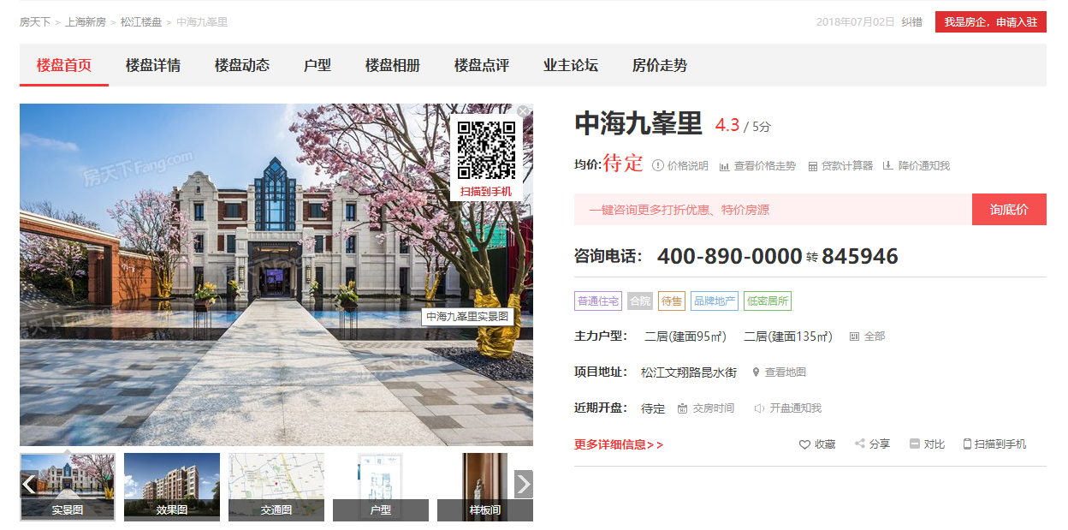This screenshot has height=530, width=1068.
Task: Switch to 楼盘首页 tab
Action: point(64,65)
